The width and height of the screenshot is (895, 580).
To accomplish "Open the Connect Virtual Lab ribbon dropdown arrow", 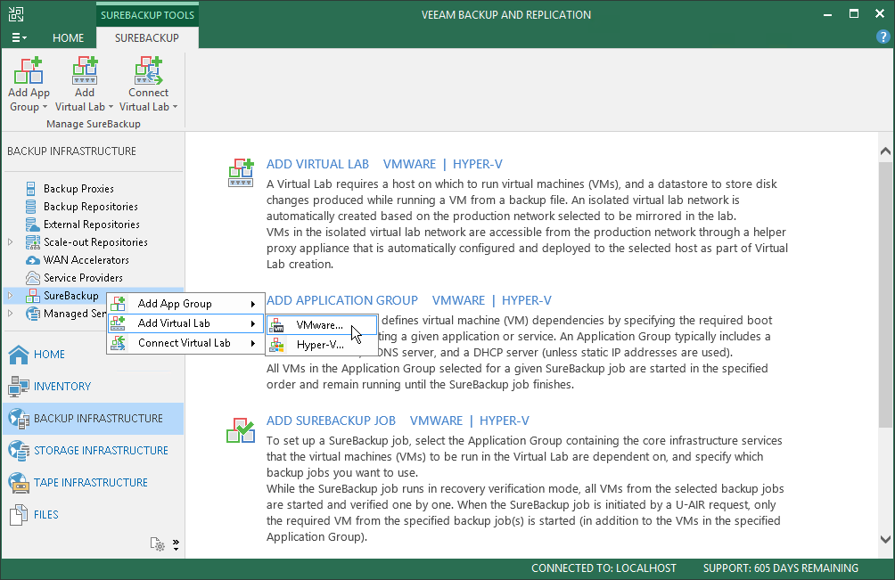I will point(175,107).
